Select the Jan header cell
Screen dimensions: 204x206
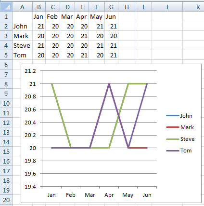point(39,16)
